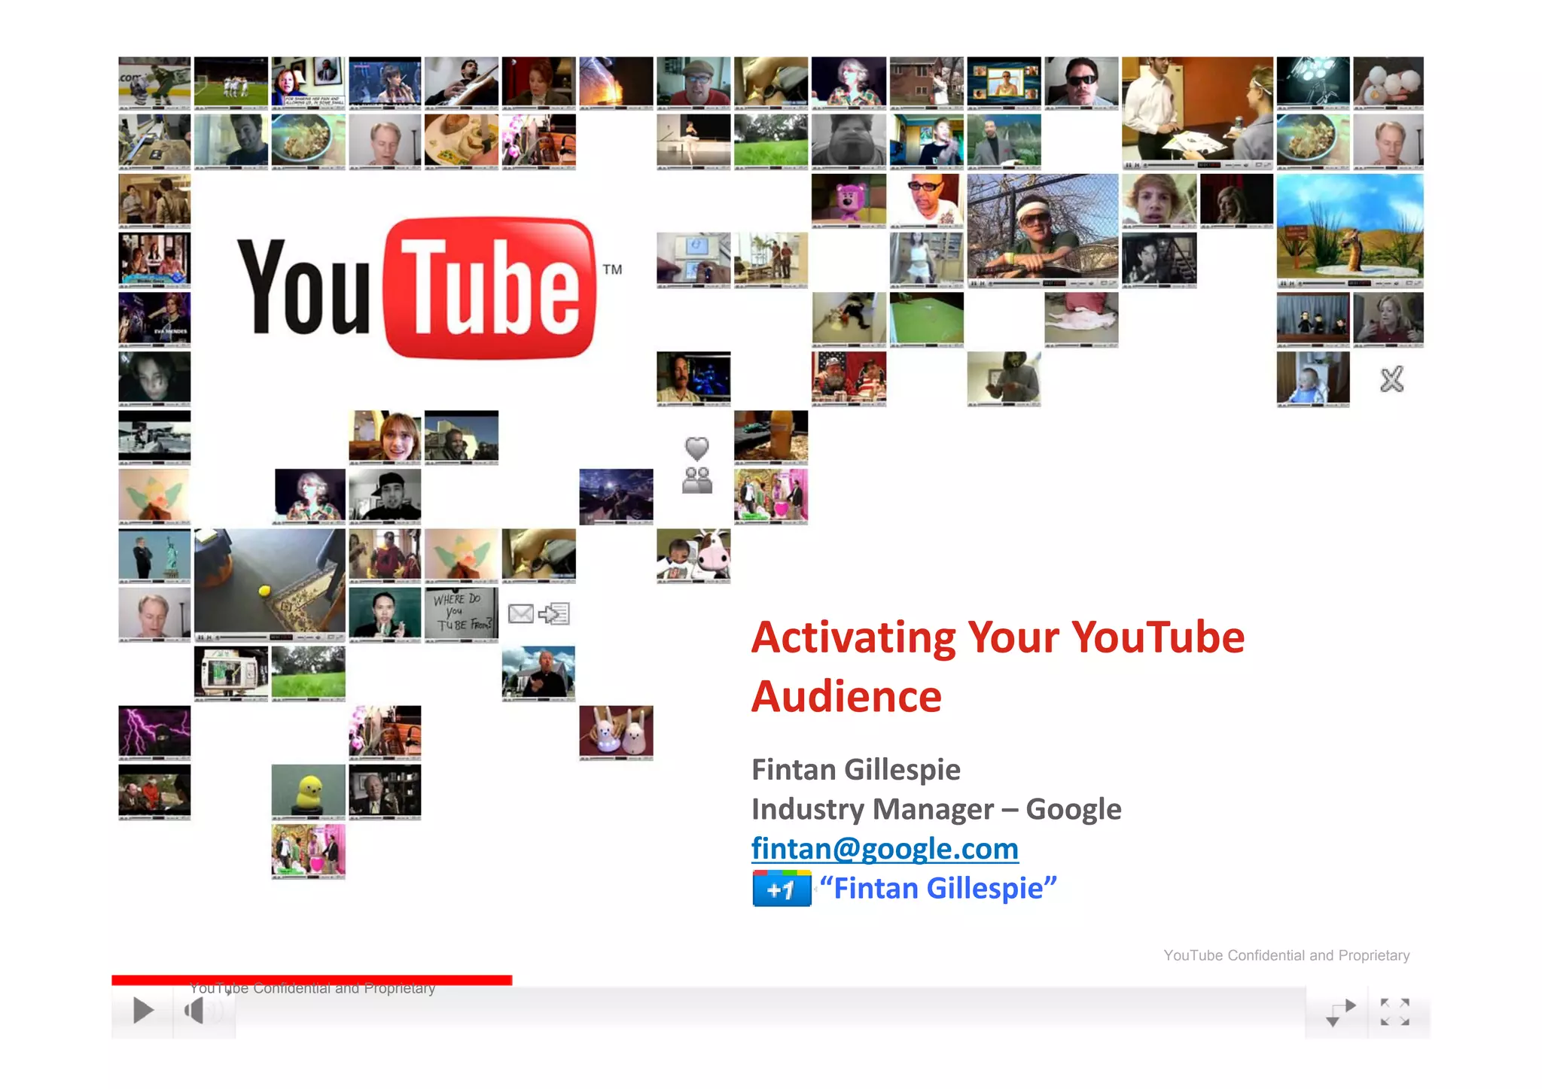The height and width of the screenshot is (1089, 1542).
Task: Click the expand/resize arrows icon near fullscreen
Action: [x=1340, y=1012]
